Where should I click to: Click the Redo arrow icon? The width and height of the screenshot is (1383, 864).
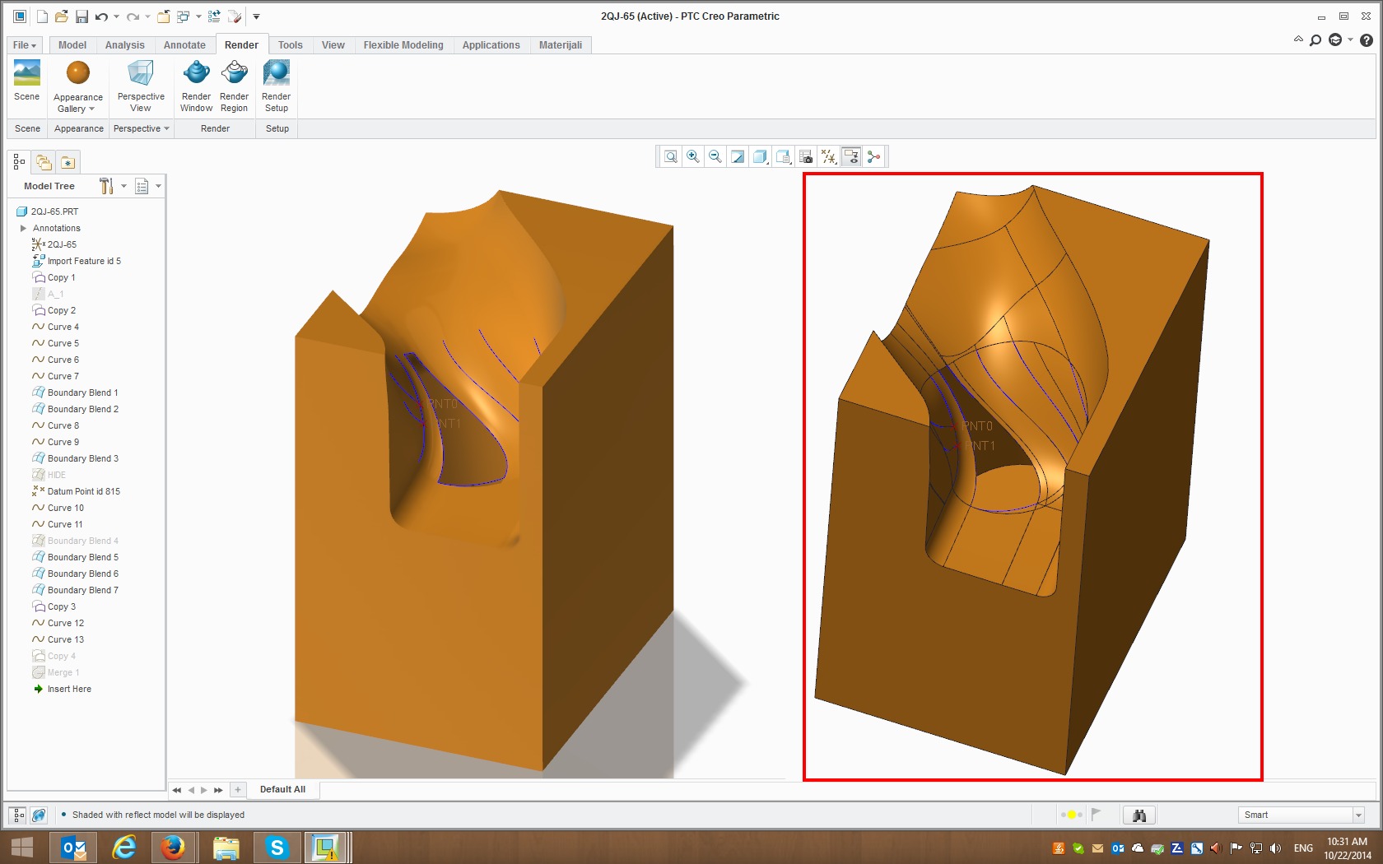pos(133,16)
